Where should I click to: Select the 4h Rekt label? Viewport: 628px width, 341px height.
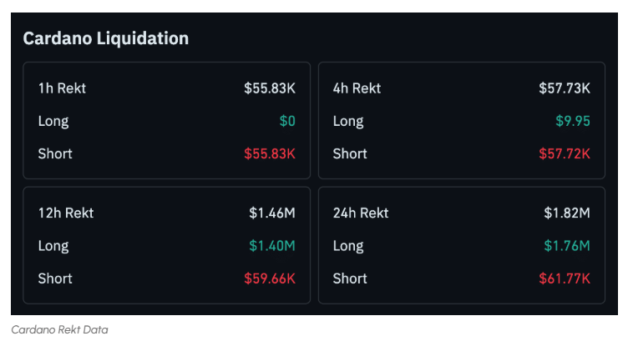click(x=357, y=88)
